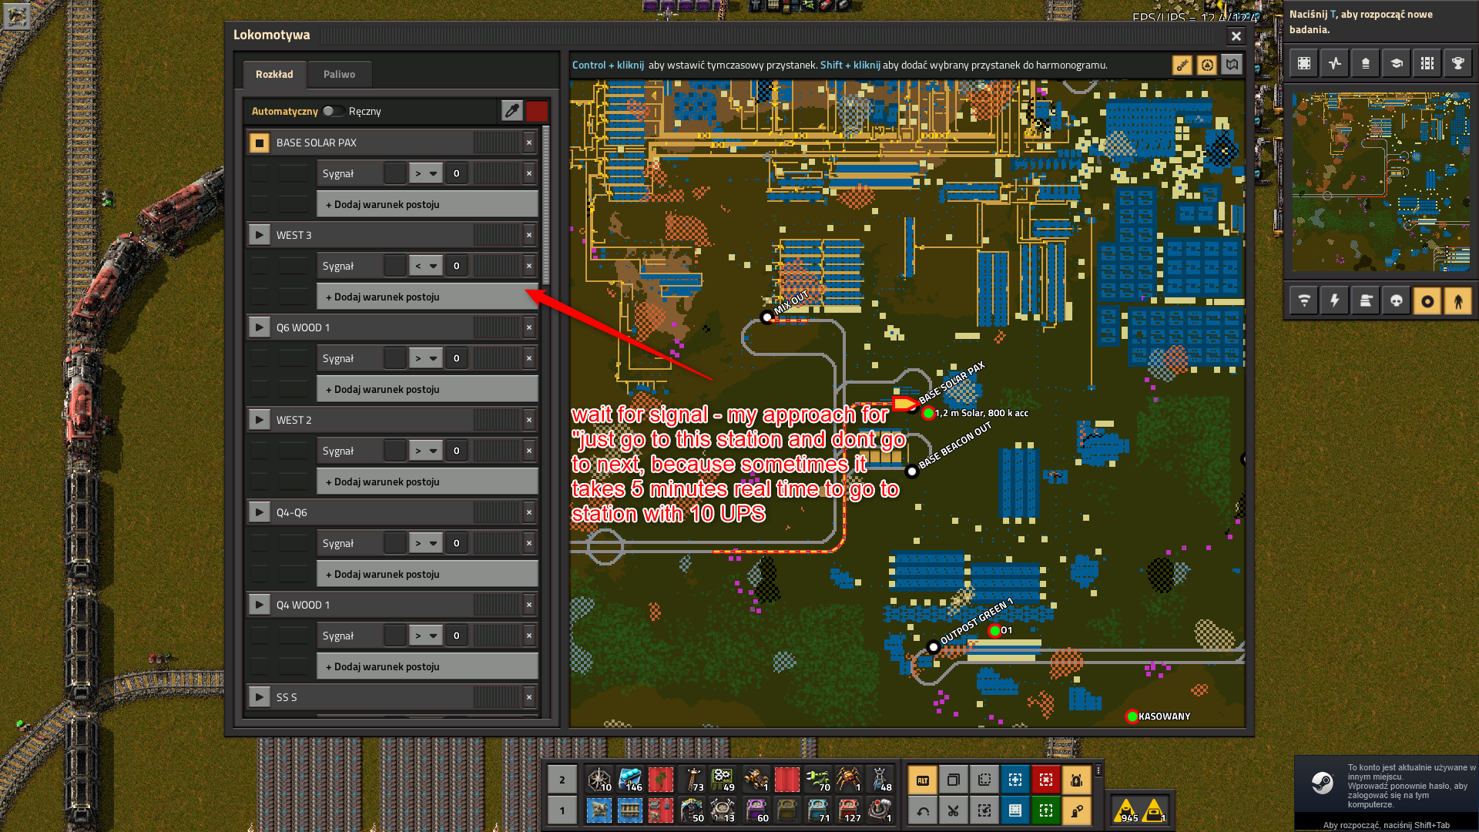Toggle the minimap electric network overlay

point(1335,301)
